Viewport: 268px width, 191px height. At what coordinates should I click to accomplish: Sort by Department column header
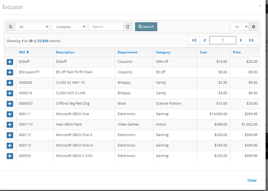coord(128,52)
